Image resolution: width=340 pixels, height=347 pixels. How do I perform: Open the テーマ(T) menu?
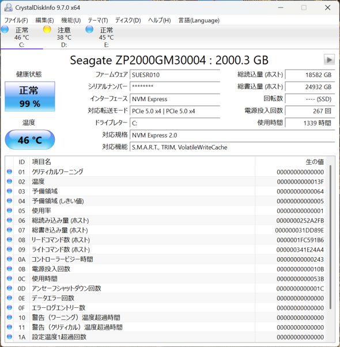point(98,20)
